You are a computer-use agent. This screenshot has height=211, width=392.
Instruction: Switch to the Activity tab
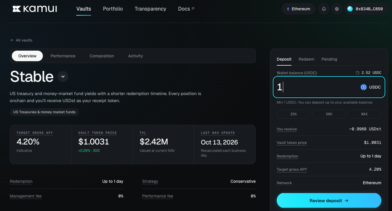135,56
